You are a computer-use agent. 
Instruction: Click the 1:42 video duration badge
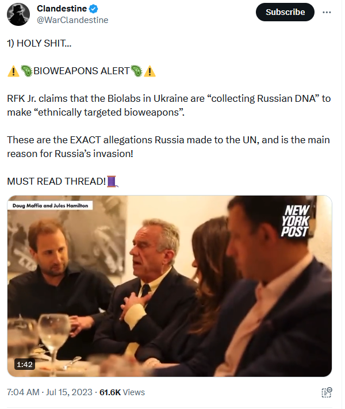tap(25, 364)
